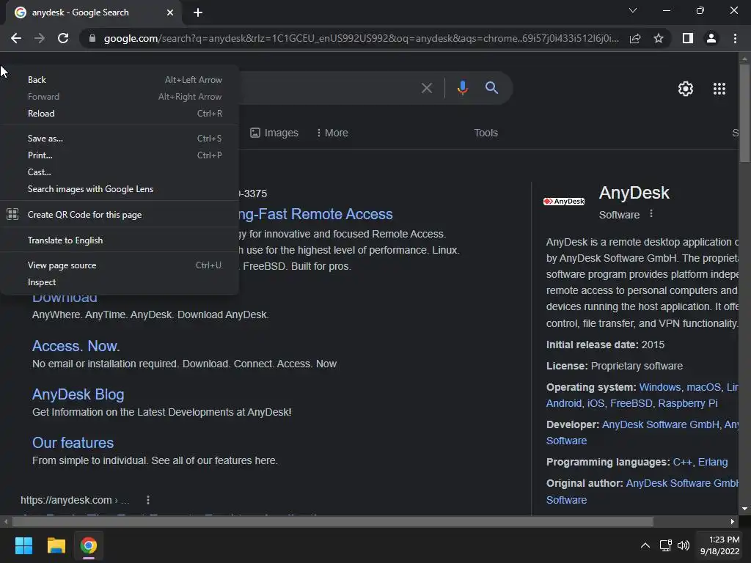The image size is (751, 563).
Task: Choose Inspect from context menu
Action: pyautogui.click(x=120, y=282)
